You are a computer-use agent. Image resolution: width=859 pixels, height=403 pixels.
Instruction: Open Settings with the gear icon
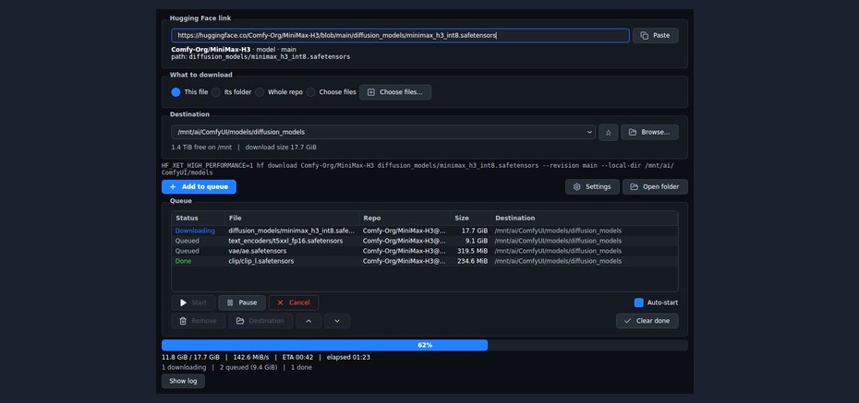[x=592, y=187]
